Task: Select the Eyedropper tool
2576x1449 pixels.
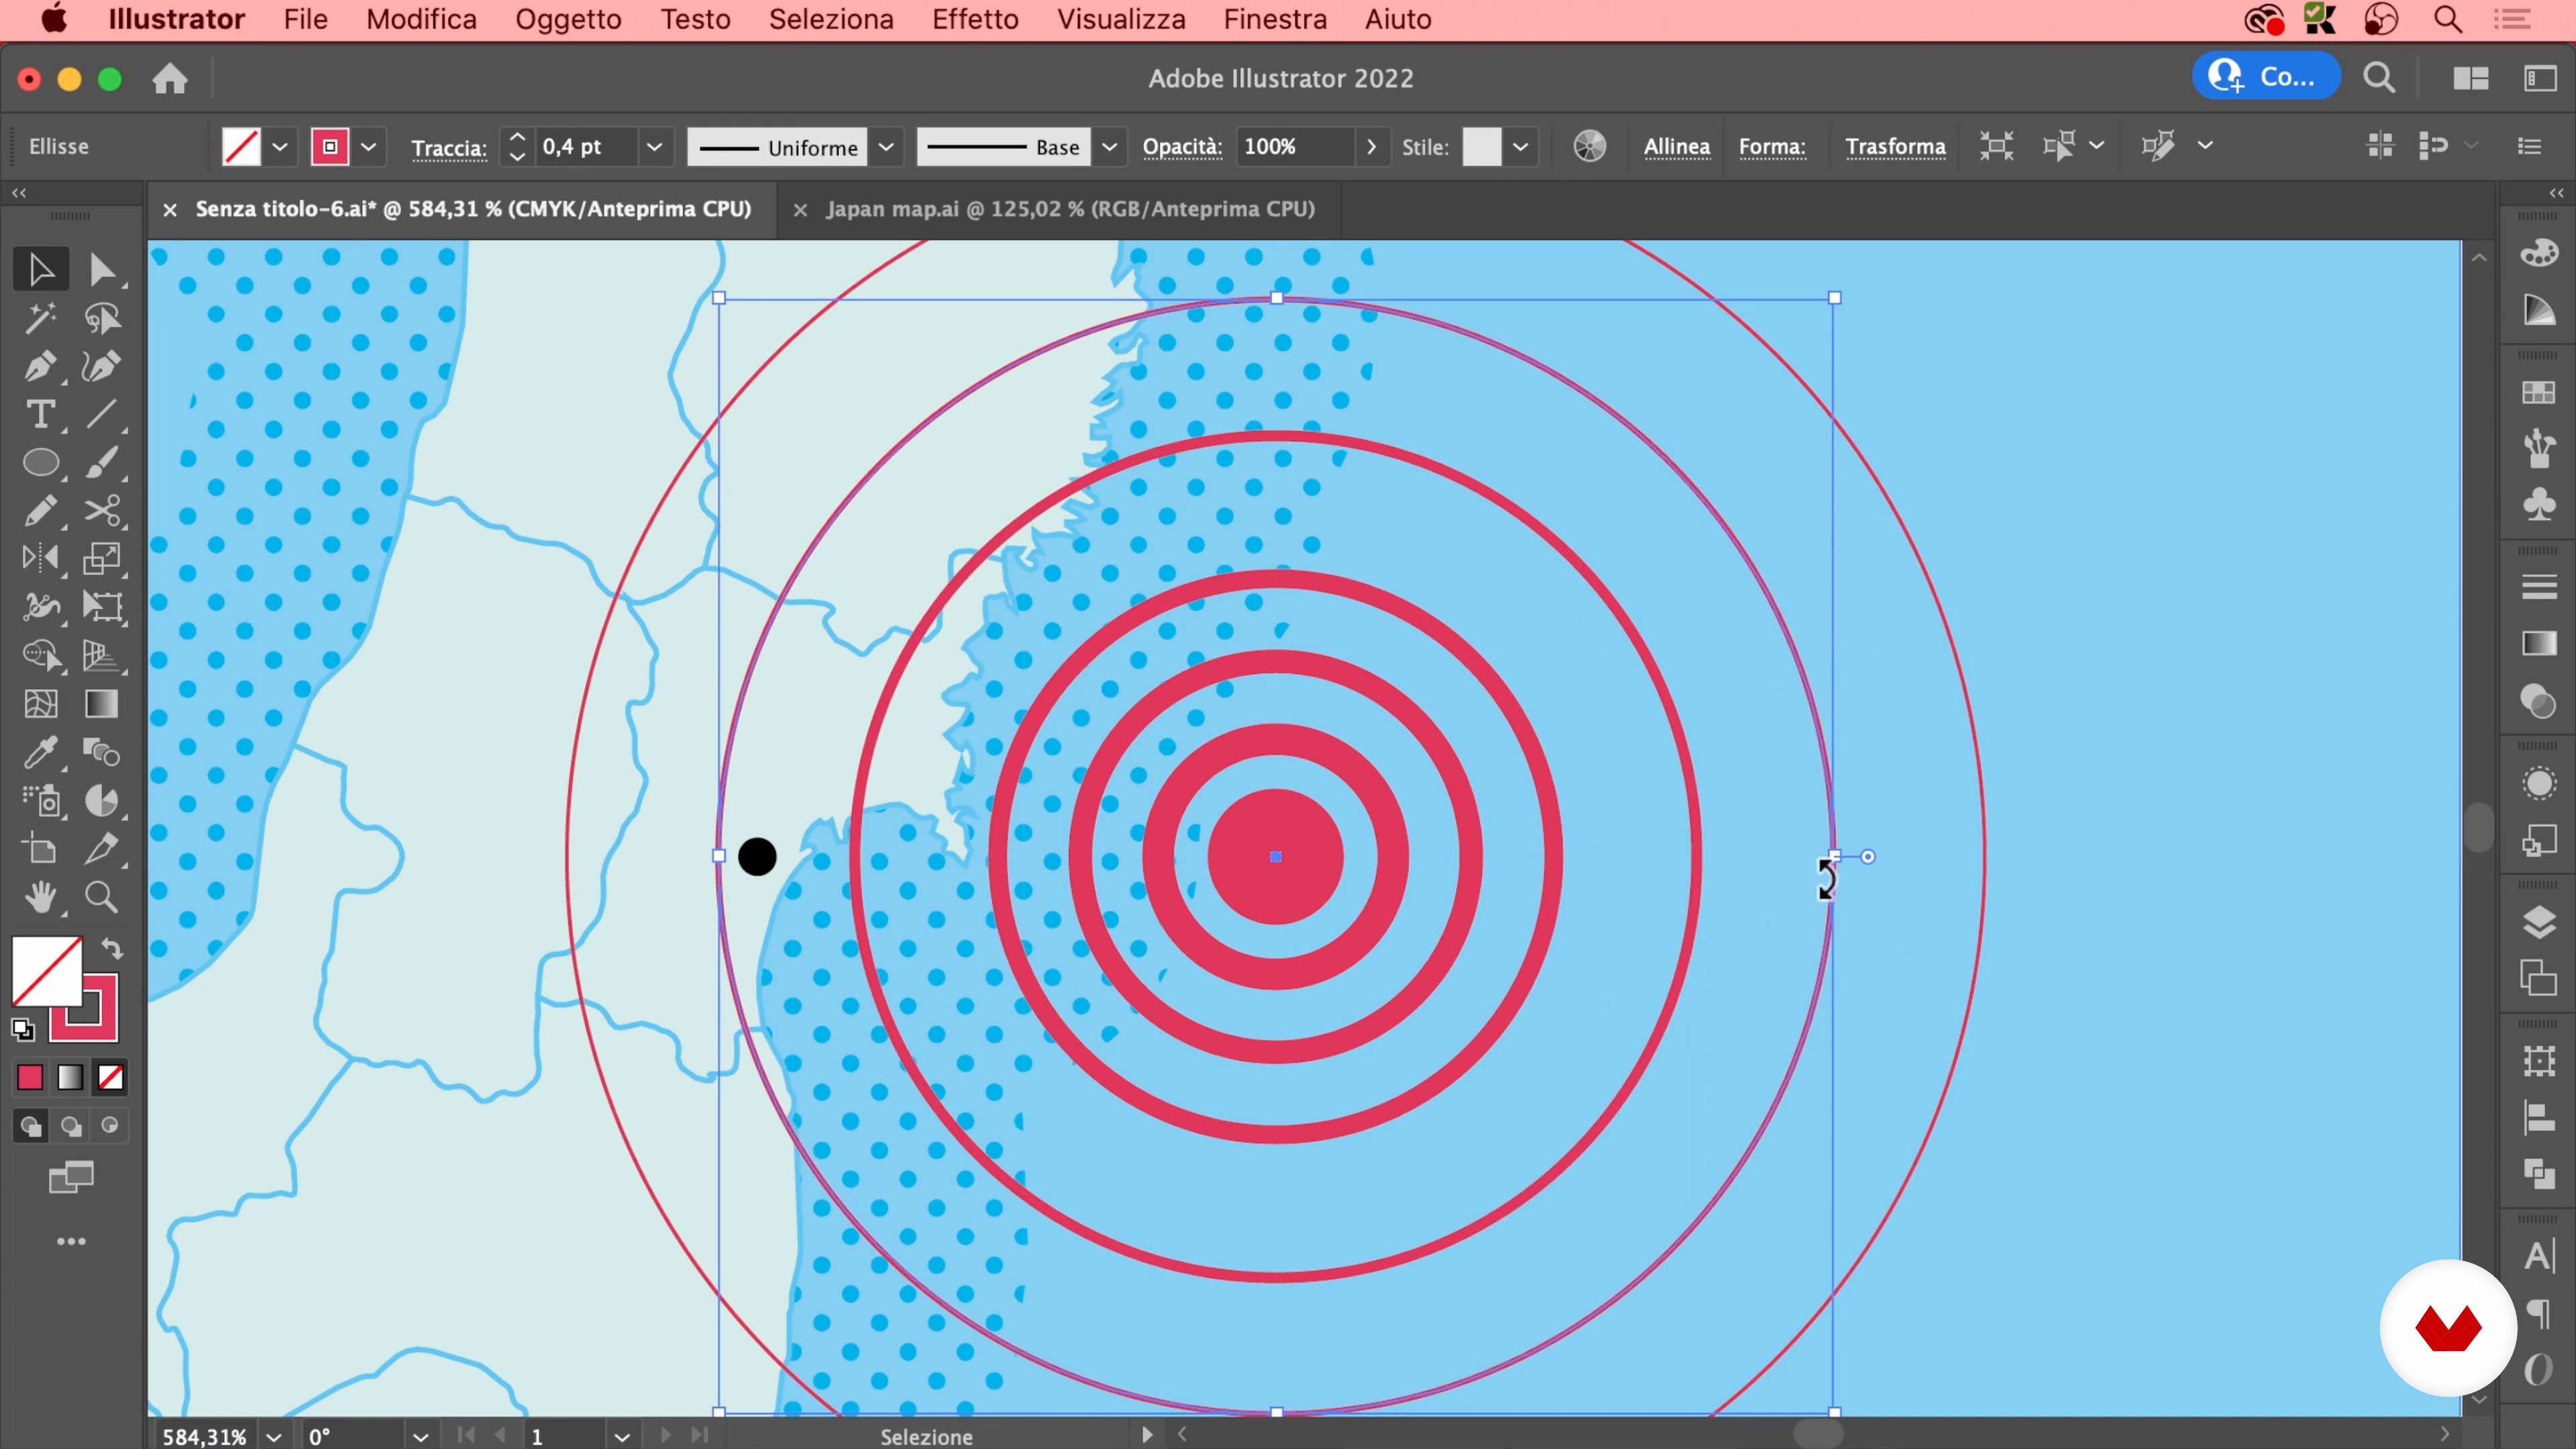Action: click(40, 752)
